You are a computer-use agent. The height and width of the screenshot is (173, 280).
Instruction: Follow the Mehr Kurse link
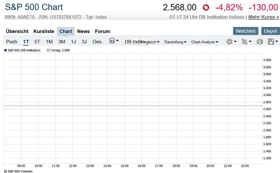(264, 17)
